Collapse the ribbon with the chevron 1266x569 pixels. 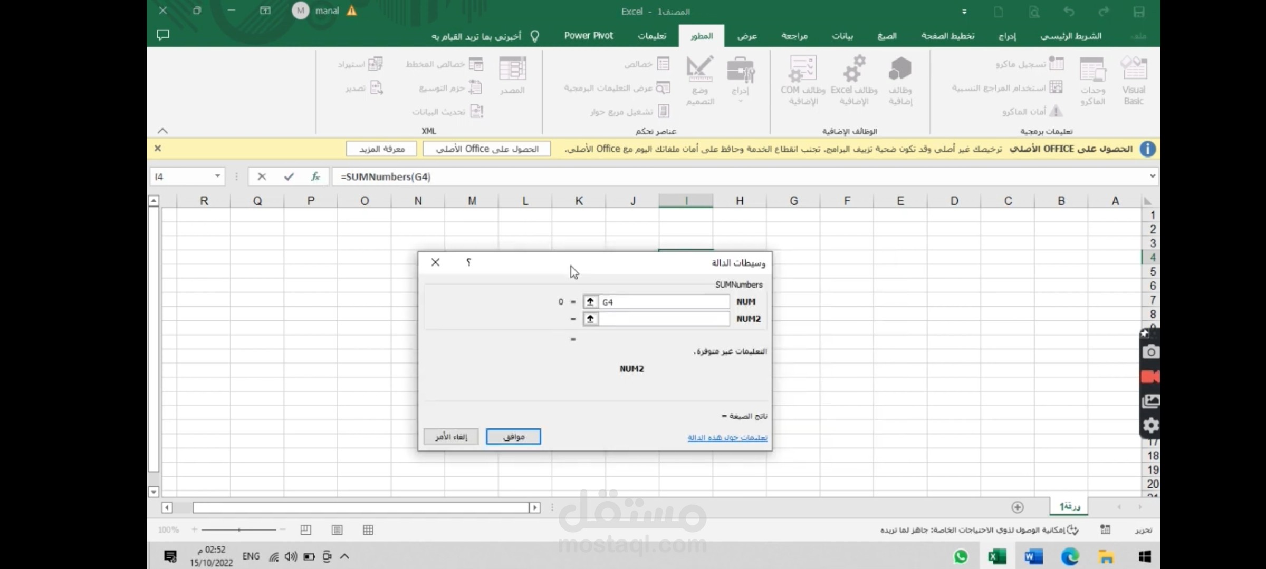162,131
